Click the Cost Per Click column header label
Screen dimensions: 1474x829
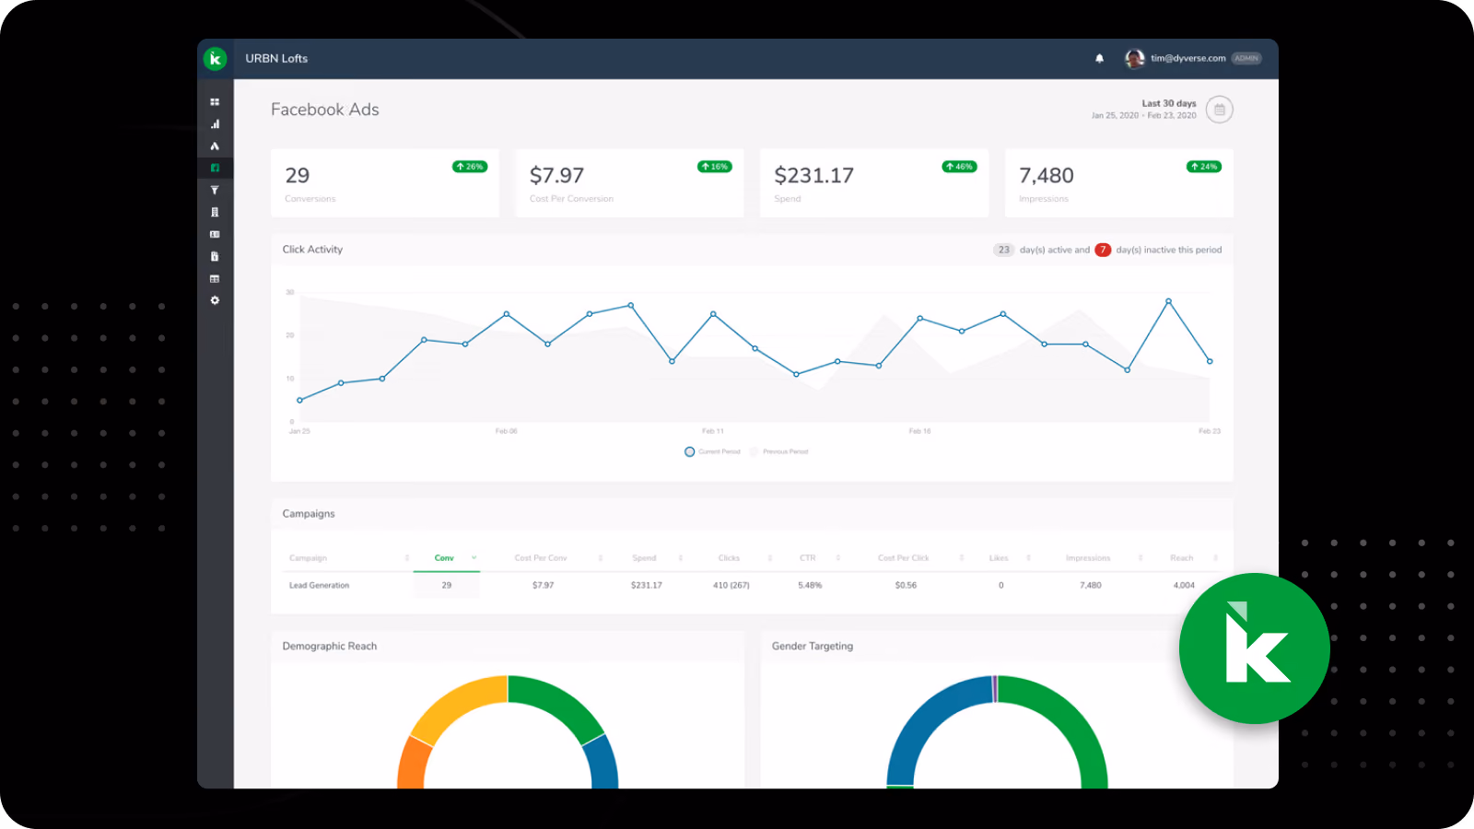click(x=903, y=558)
